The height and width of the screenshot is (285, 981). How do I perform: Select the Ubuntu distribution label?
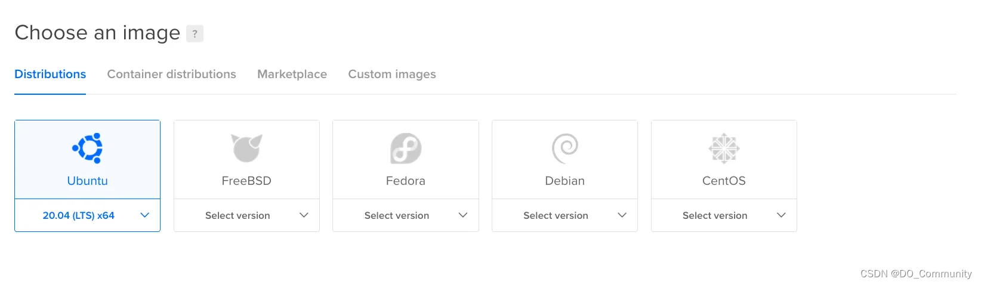coord(88,181)
